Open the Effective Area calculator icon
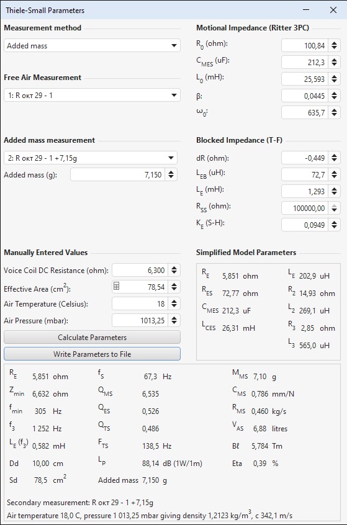The width and height of the screenshot is (347, 525). click(117, 286)
